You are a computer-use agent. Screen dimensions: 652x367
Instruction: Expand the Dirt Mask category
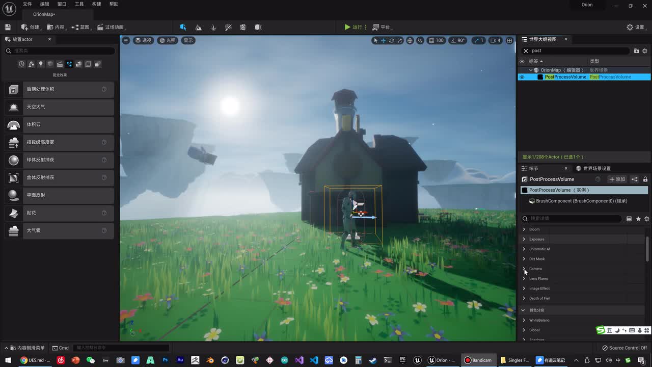pyautogui.click(x=524, y=259)
